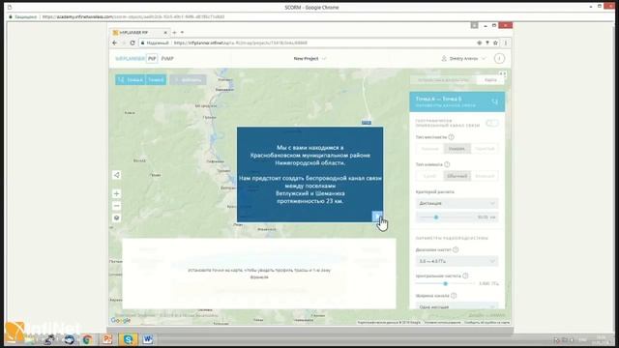Swap points icon in Точка A — Точка Б header
Viewport: 619px width, 348px height.
pos(494,101)
